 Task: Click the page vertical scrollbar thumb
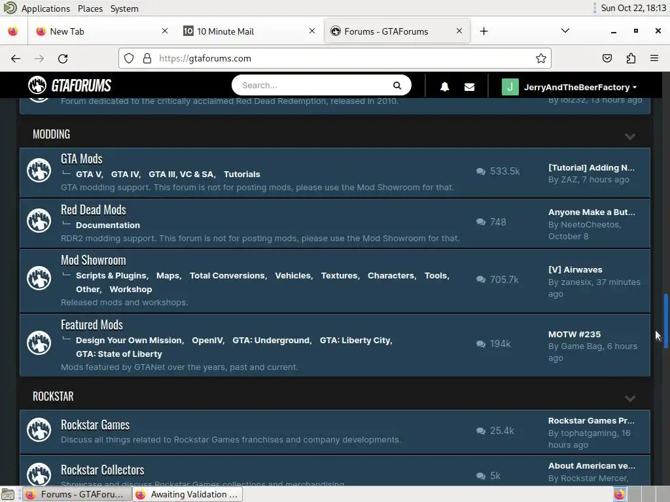point(665,322)
